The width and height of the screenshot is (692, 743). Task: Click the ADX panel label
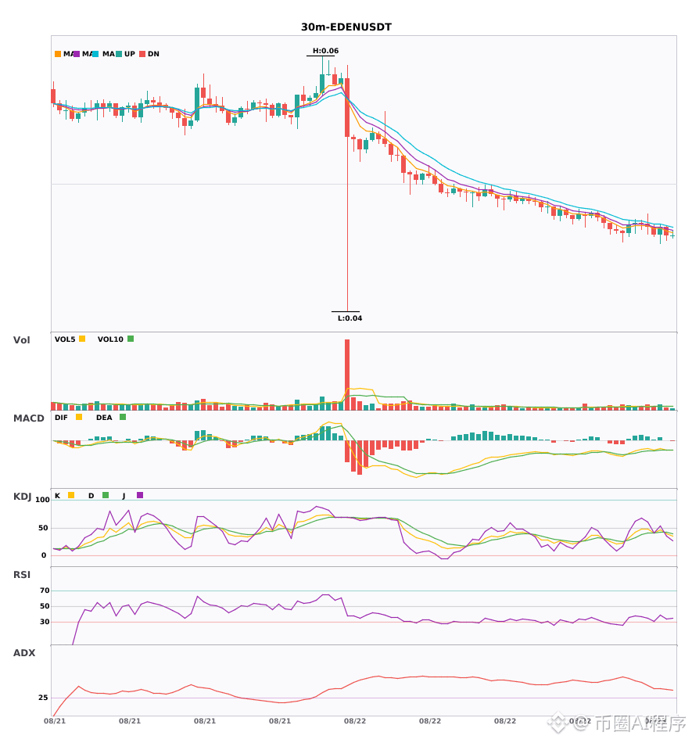24,653
